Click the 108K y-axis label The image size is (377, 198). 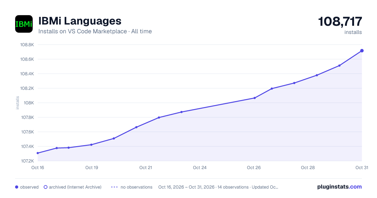tap(29, 103)
